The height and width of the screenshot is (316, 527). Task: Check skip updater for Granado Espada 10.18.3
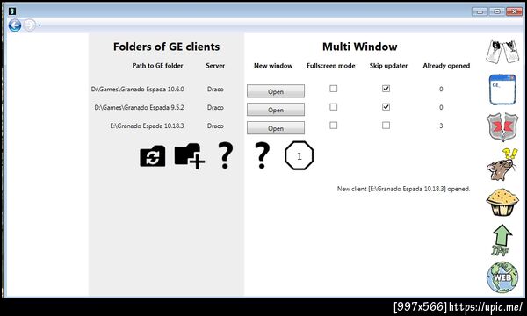(386, 126)
